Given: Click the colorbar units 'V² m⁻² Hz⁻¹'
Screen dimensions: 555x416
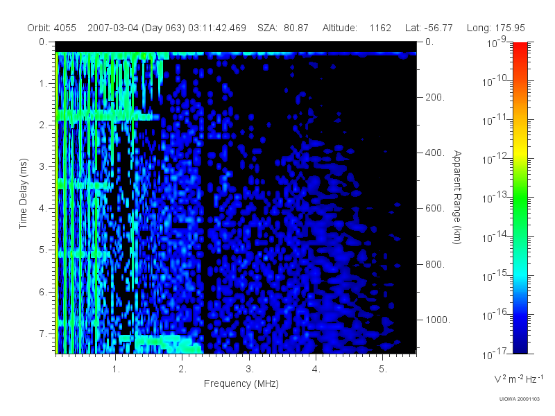Looking at the screenshot, I should pyautogui.click(x=518, y=379).
